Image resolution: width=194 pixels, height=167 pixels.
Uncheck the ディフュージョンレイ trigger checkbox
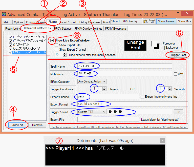(x=11, y=37)
